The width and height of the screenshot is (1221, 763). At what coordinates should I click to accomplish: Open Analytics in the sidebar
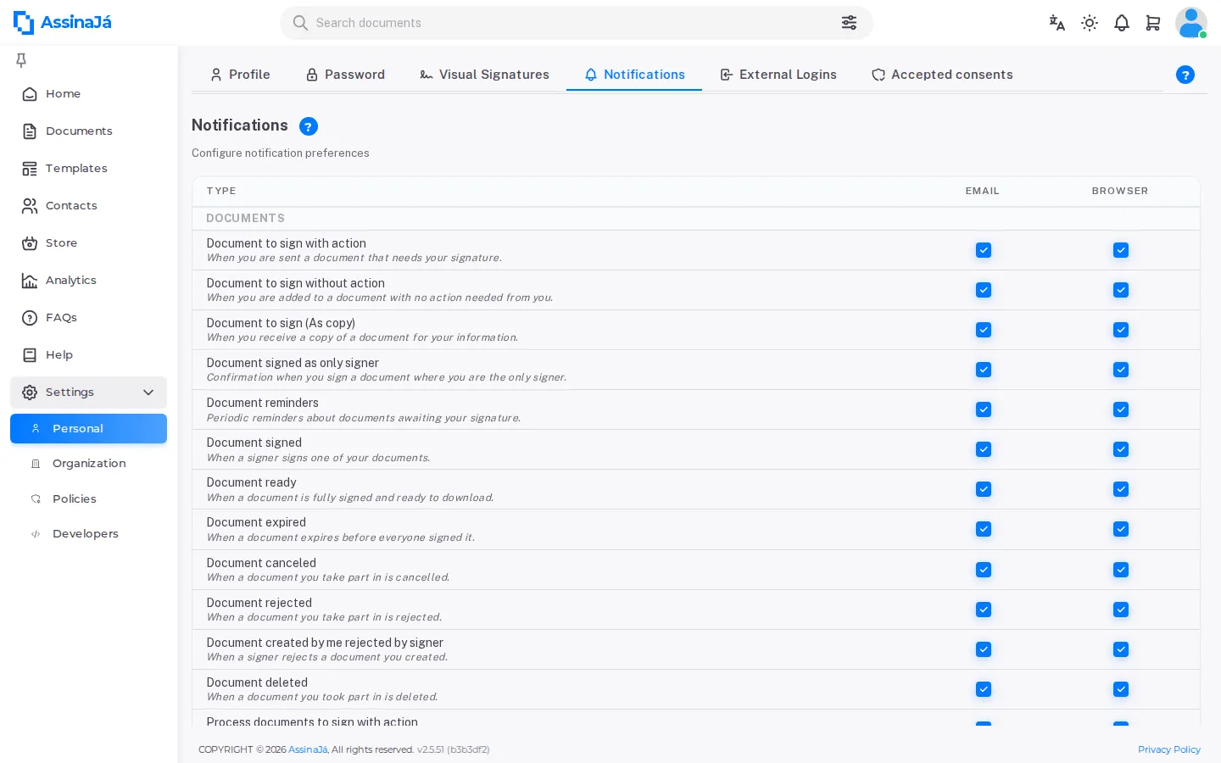88,281
